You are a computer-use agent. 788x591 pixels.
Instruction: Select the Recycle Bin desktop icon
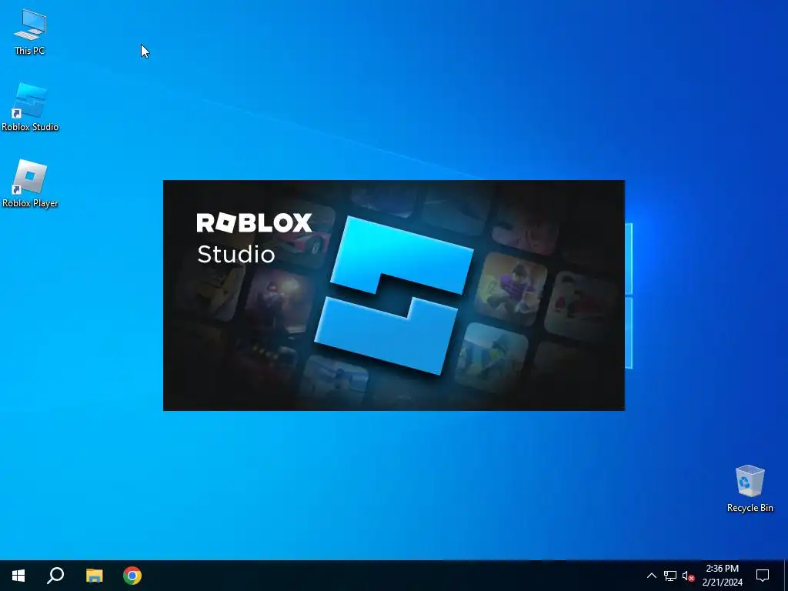[x=750, y=489]
